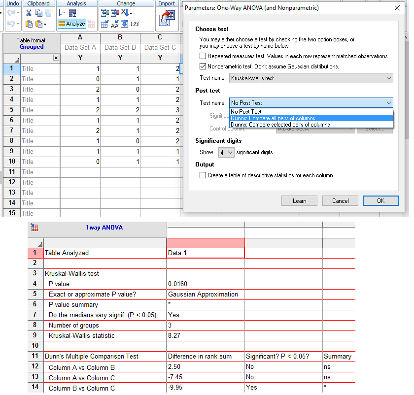Image resolution: width=414 pixels, height=395 pixels.
Task: Open the Kruskal-Wallis test name dropdown
Action: 311,78
